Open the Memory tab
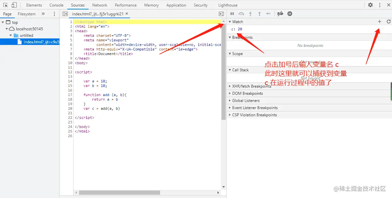This screenshot has height=198, width=392. coord(152,5)
